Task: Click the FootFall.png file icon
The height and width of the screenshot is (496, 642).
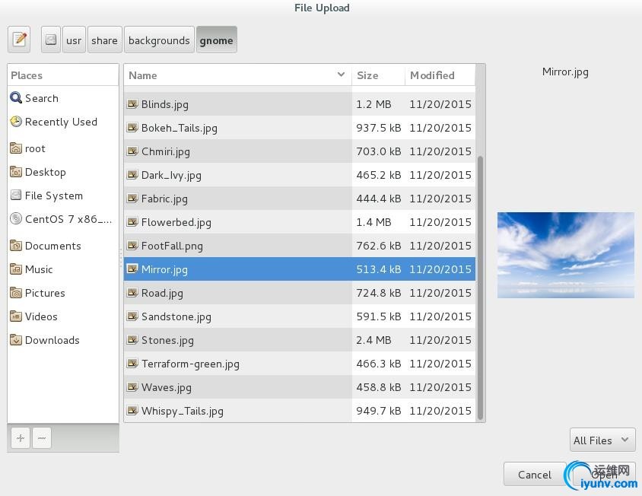Action: [132, 246]
